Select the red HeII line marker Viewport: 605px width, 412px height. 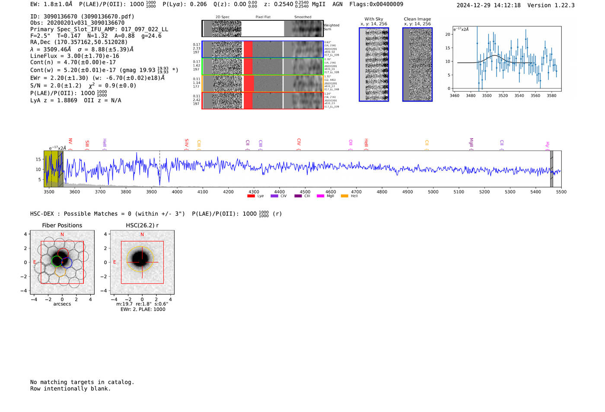366,144
